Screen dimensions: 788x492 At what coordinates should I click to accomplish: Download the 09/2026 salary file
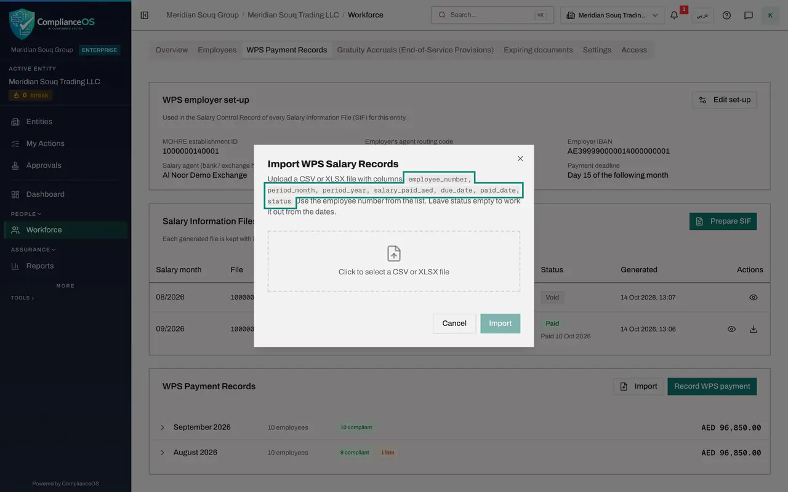pyautogui.click(x=753, y=329)
